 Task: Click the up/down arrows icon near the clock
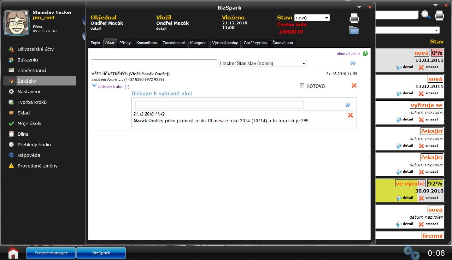tap(412, 253)
